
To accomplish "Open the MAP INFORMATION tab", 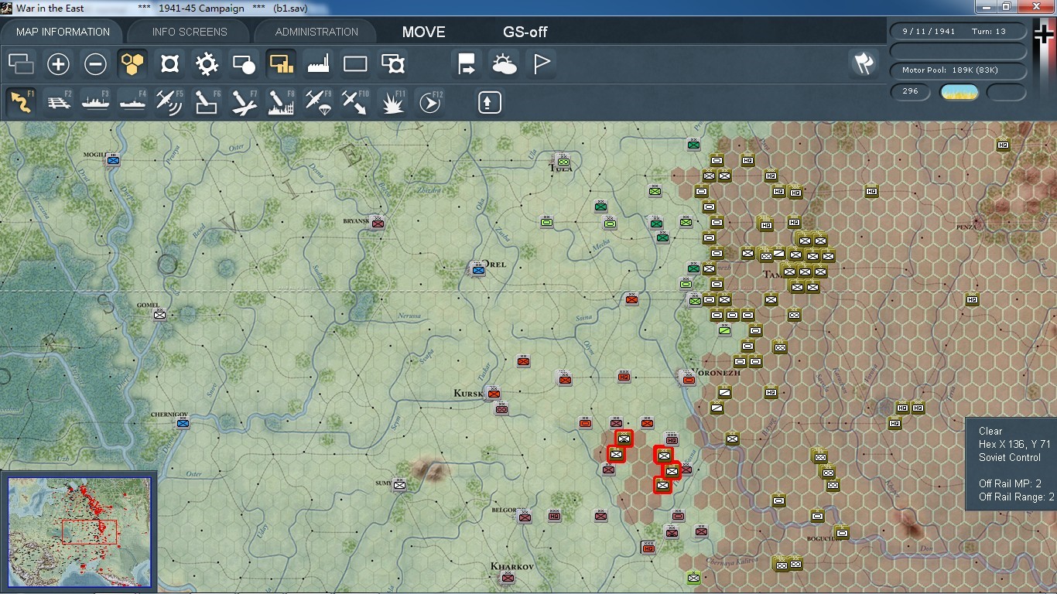I will (x=63, y=32).
